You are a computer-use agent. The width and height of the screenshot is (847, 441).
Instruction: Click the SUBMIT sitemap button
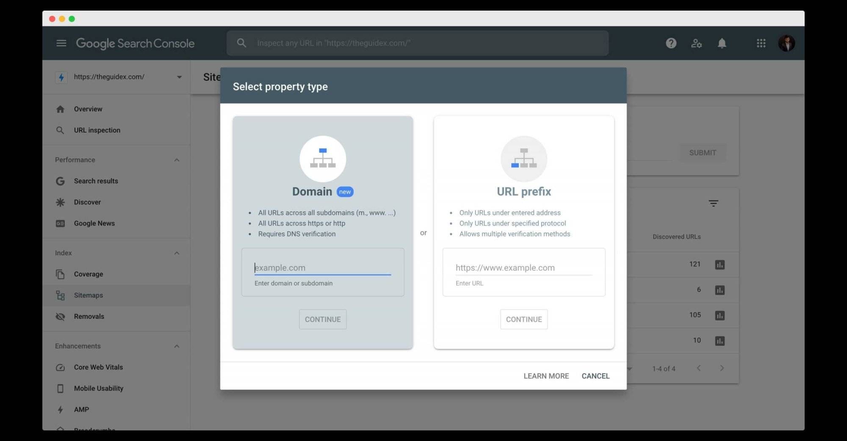click(x=703, y=153)
